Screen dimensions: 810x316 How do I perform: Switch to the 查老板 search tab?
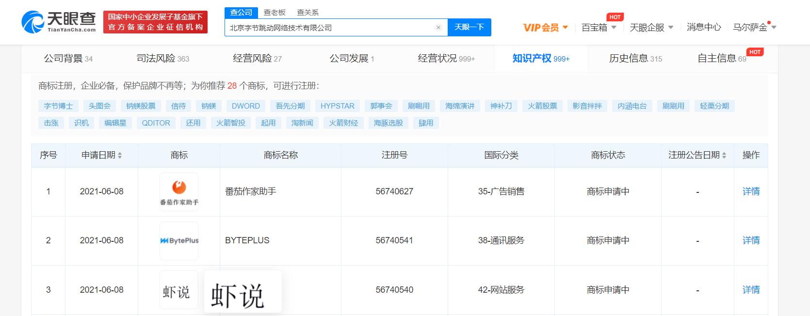pyautogui.click(x=275, y=13)
